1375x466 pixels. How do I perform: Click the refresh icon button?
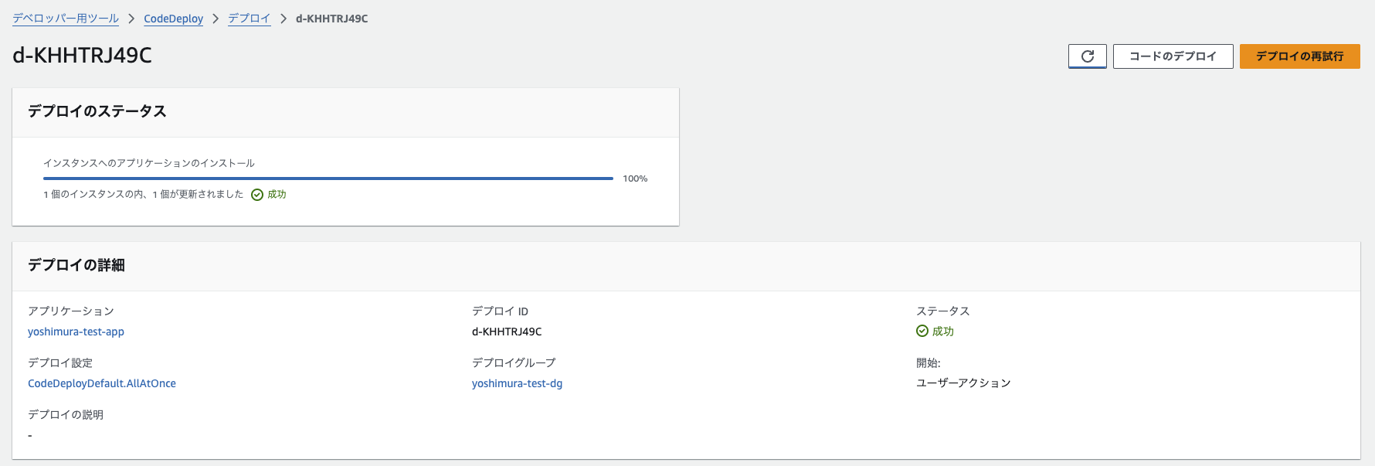tap(1087, 56)
